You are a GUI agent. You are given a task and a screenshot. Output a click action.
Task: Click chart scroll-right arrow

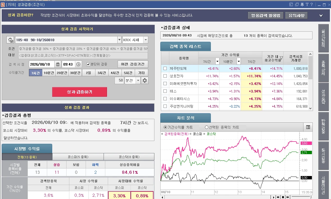273,197
